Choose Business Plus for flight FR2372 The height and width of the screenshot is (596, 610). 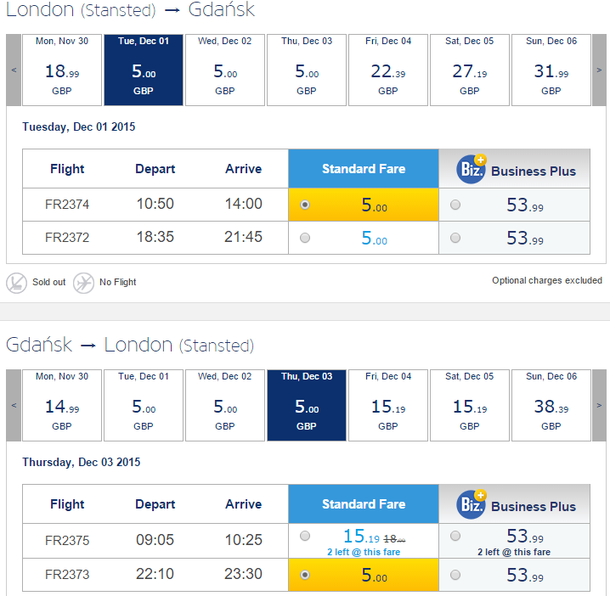pyautogui.click(x=455, y=238)
